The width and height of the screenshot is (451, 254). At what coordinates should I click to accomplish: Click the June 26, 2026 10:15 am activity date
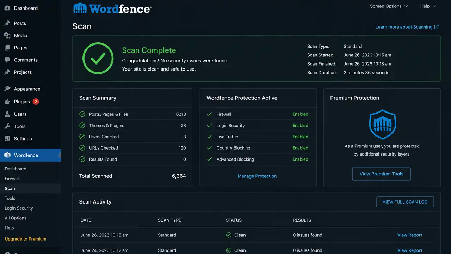coord(104,235)
